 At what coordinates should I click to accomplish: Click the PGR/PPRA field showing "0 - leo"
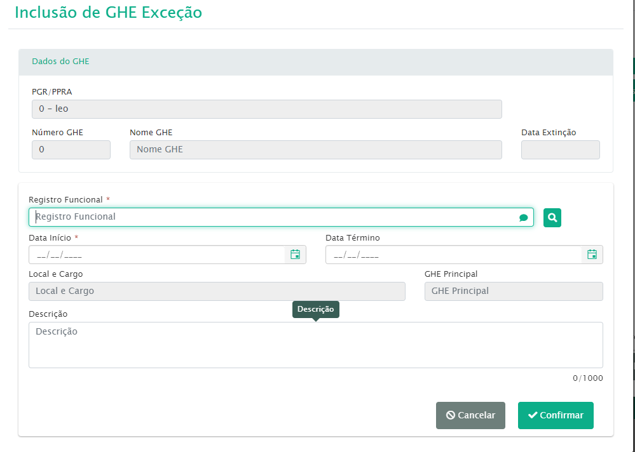coord(266,109)
